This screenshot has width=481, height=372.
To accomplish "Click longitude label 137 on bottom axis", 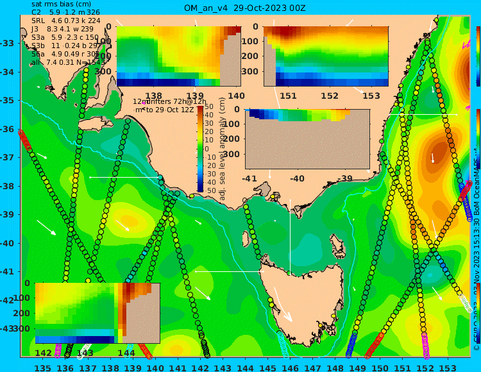I will [88, 368].
